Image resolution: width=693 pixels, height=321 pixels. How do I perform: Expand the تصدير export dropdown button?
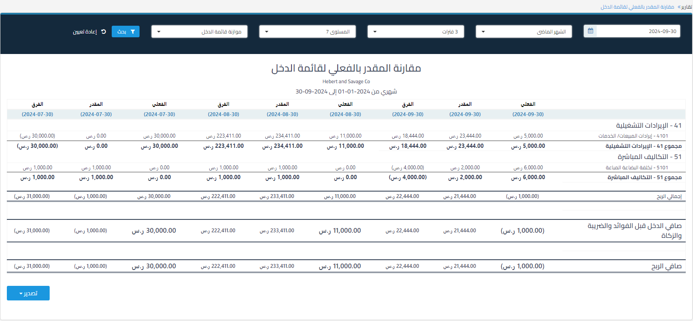tap(28, 293)
